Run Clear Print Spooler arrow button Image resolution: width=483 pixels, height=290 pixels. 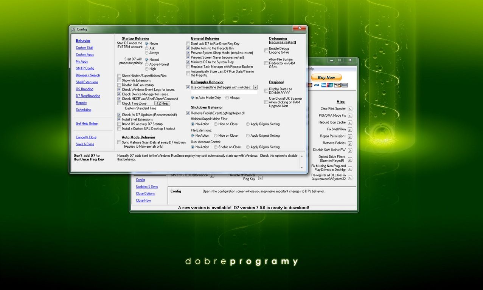pos(350,109)
